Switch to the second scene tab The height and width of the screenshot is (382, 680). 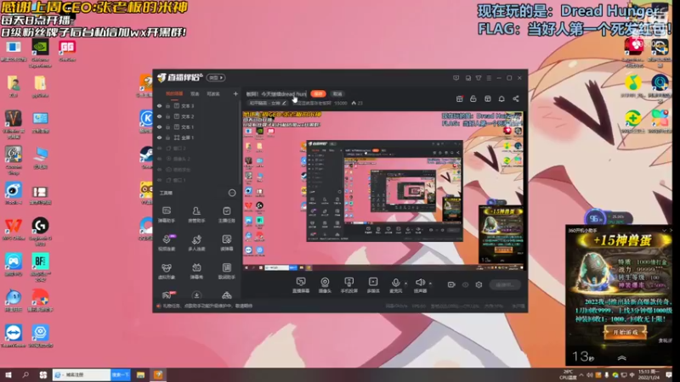point(195,93)
